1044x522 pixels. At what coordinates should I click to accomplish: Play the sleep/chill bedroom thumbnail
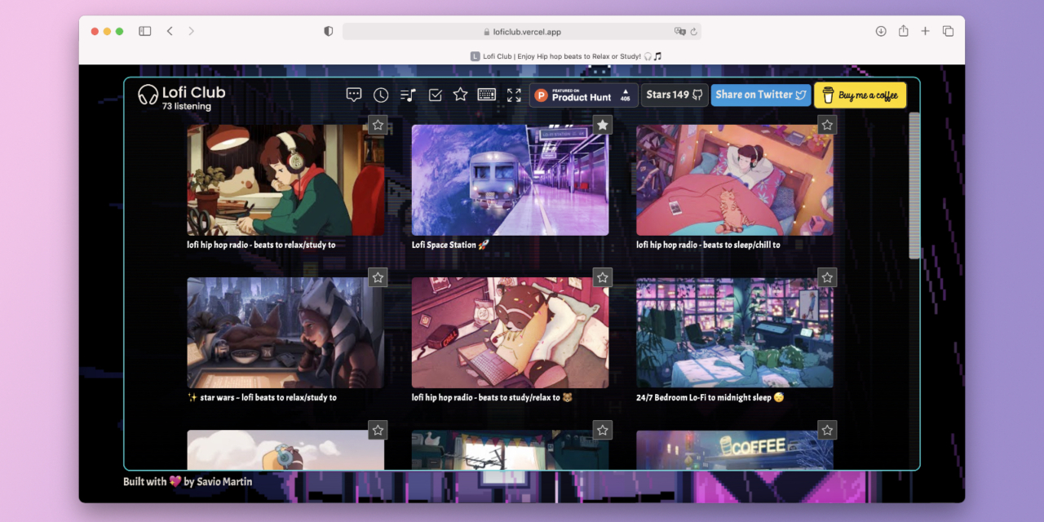(735, 180)
